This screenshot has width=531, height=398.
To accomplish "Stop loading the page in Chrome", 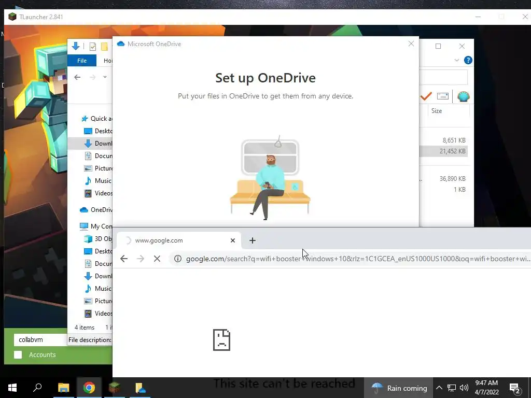I will (157, 259).
